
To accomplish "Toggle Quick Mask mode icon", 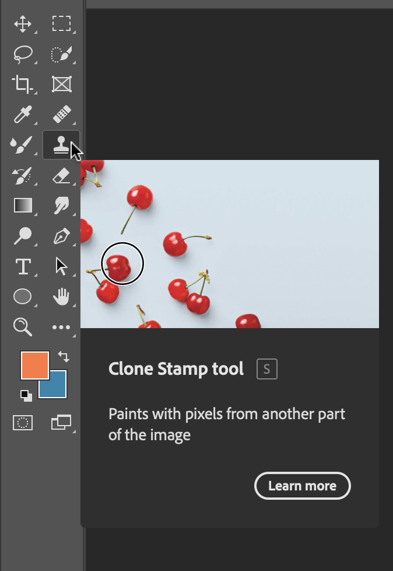I will click(23, 423).
